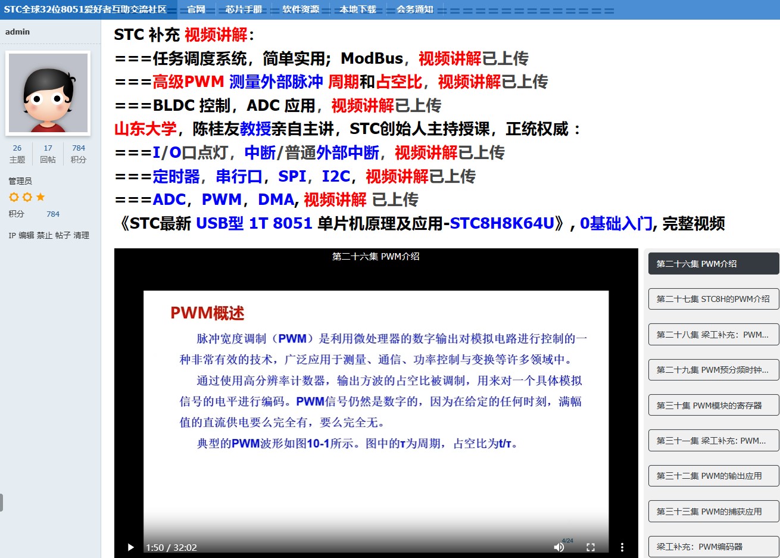This screenshot has height=558, width=780.
Task: Click the admin username link
Action: (x=17, y=32)
